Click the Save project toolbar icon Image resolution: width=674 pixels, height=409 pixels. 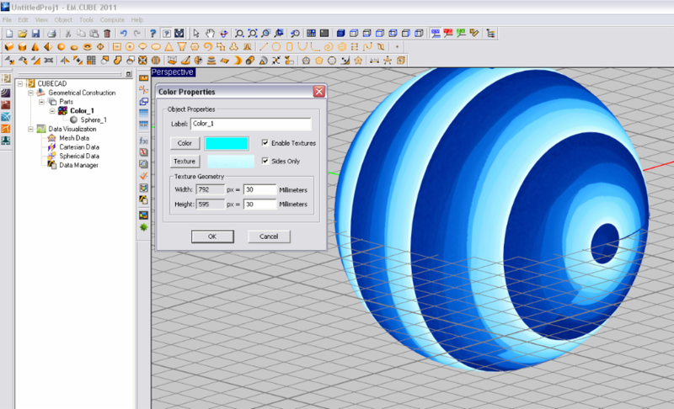(35, 33)
